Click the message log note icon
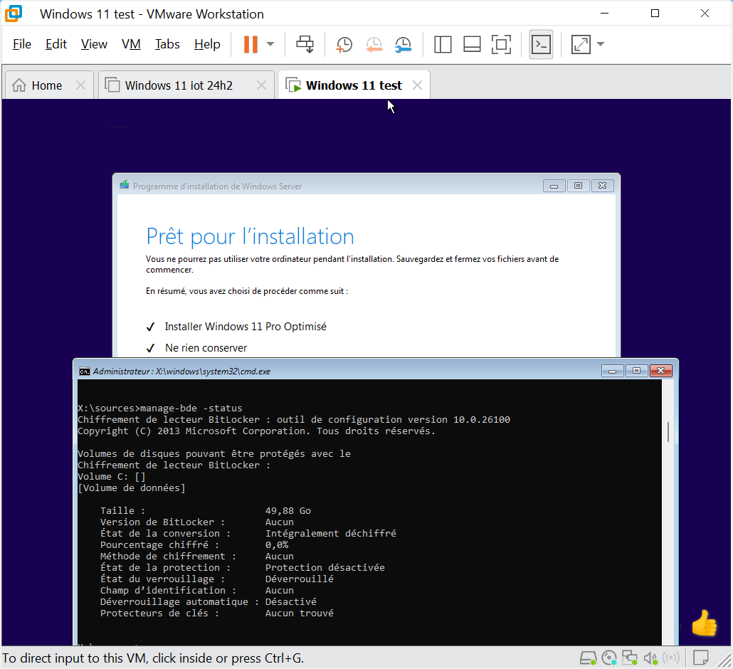 [701, 658]
